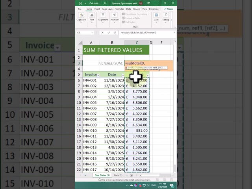
Task: Select column A header
Action: click(x=91, y=43)
